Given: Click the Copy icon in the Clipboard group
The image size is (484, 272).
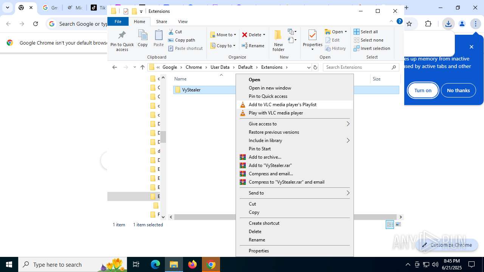Looking at the screenshot, I should click(x=143, y=38).
